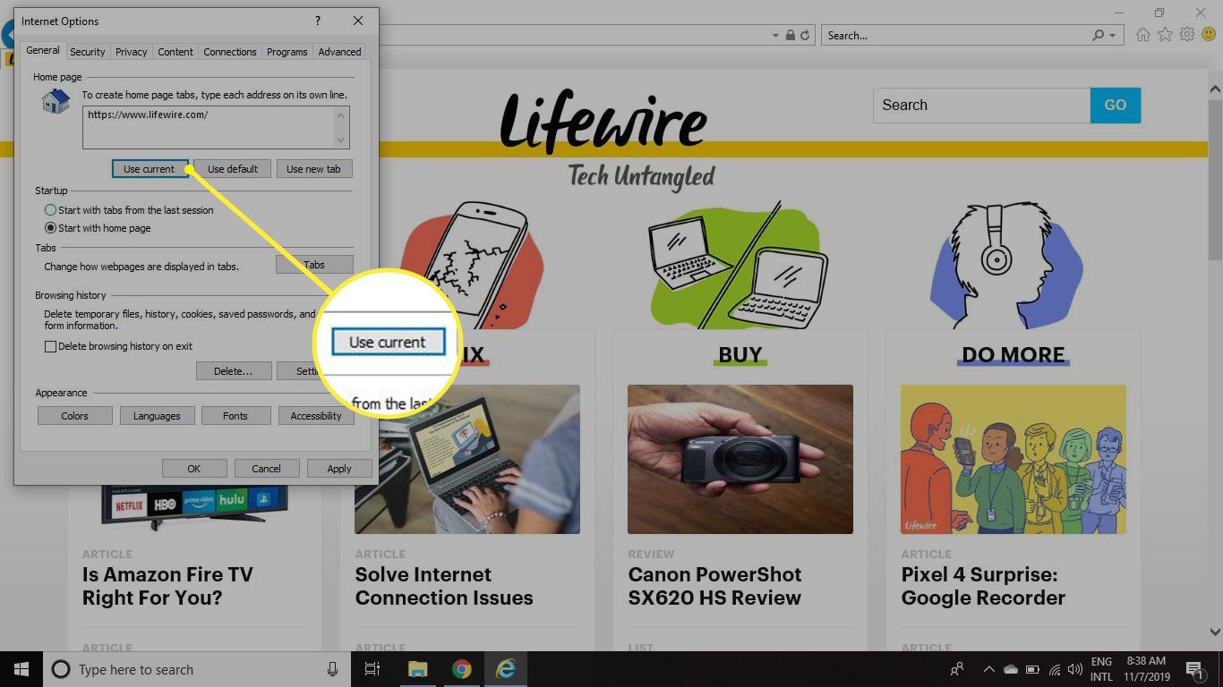Click the Cortana circle icon
This screenshot has height=687, width=1223.
pos(61,669)
